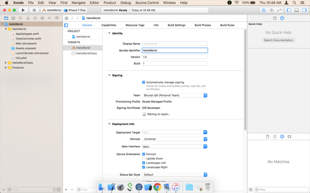Expand the Products folder
Screen dimensions: 310x193
point(6,68)
